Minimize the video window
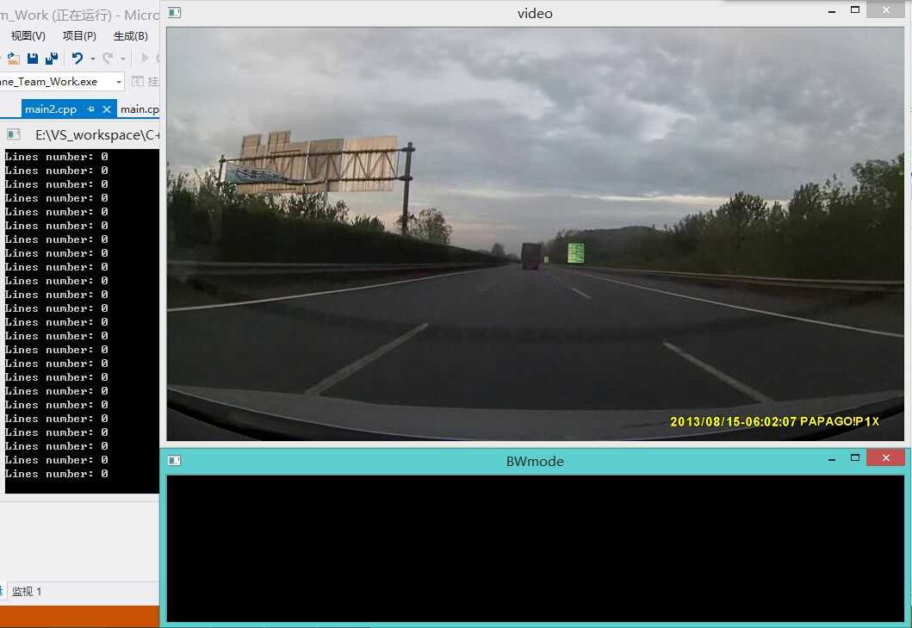 point(832,10)
